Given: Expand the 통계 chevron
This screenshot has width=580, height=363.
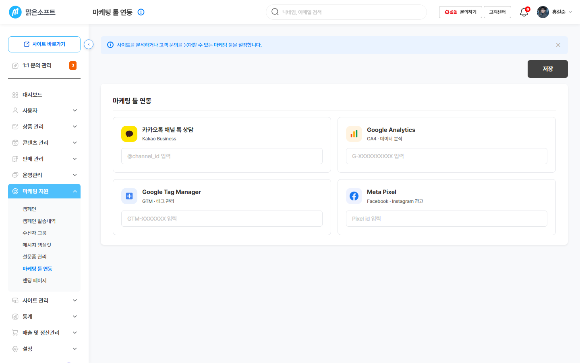Looking at the screenshot, I should point(75,317).
